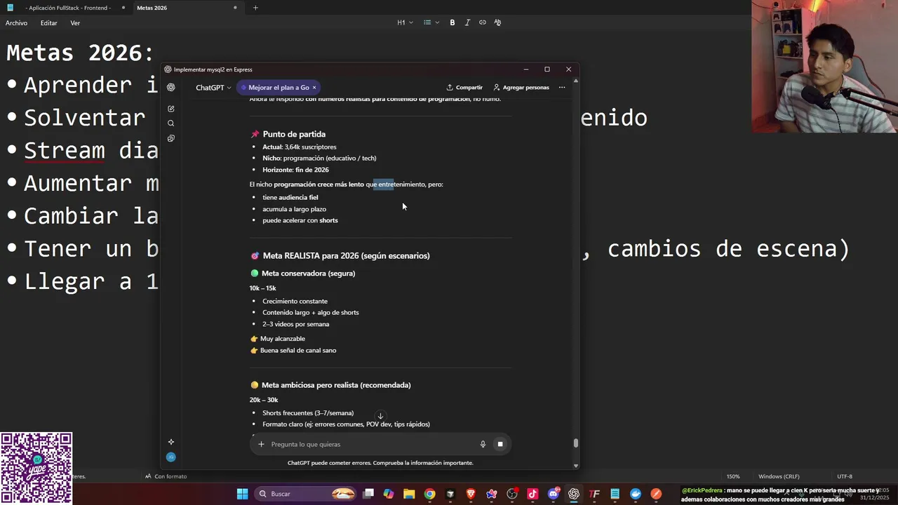Click the scrollbar down arrow in ChatGPT window
898x505 pixels.
(x=576, y=465)
